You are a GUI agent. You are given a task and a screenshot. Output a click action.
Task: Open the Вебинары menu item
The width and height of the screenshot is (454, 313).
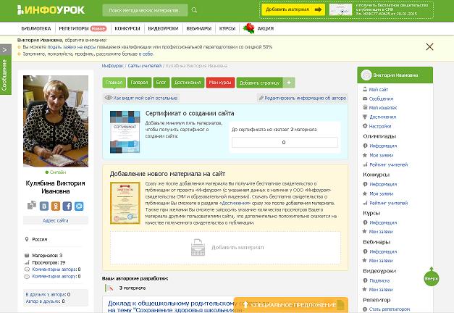coord(199,28)
